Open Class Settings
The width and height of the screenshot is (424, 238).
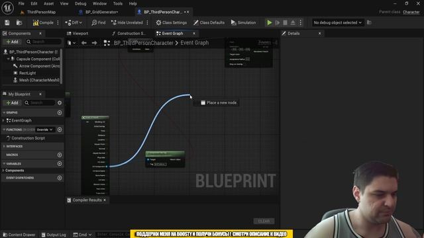pyautogui.click(x=172, y=22)
